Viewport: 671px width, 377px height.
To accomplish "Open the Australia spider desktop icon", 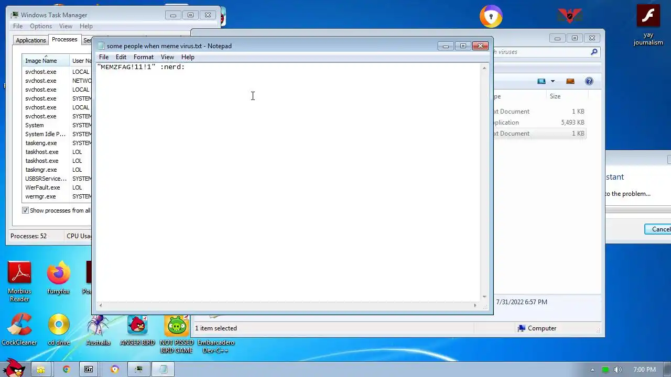I will 98,329.
